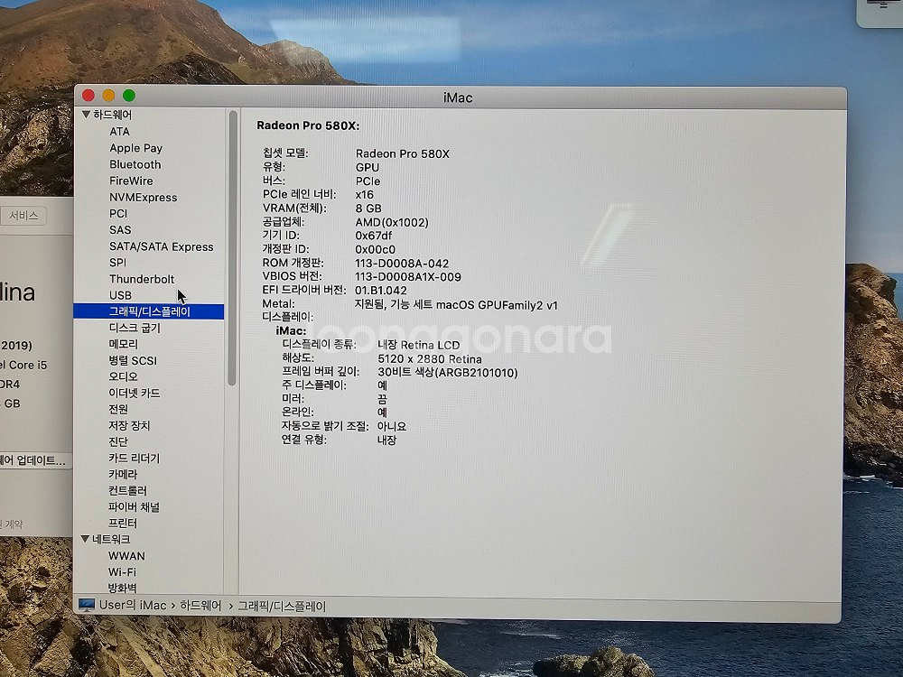
Task: Open SATA/SATA Express details
Action: [x=162, y=246]
